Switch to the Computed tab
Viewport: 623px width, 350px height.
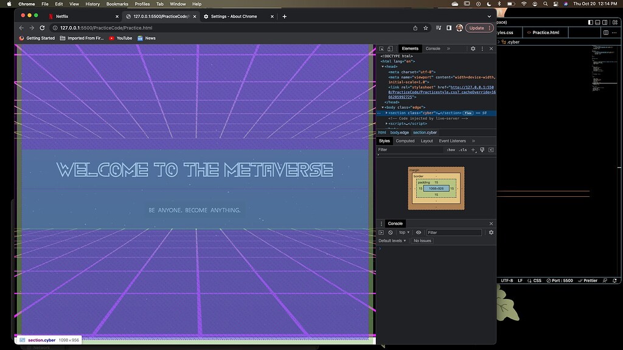click(405, 141)
